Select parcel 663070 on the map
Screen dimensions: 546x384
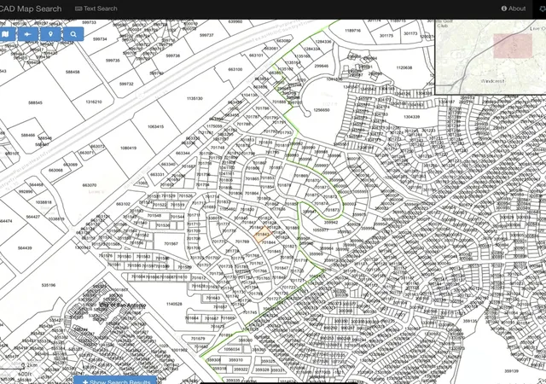89,185
